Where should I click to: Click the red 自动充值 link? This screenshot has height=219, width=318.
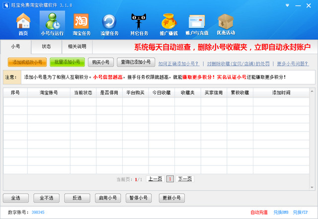click(258, 212)
